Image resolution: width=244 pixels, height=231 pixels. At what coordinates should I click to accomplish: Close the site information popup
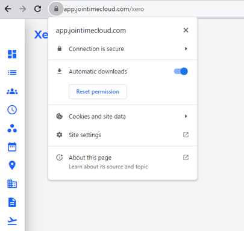coord(186,30)
